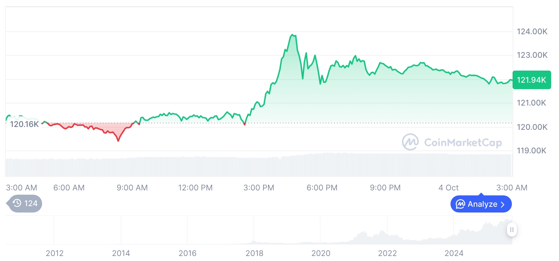Click the 4 Oct date label on the time axis
Image resolution: width=559 pixels, height=261 pixels.
click(448, 188)
